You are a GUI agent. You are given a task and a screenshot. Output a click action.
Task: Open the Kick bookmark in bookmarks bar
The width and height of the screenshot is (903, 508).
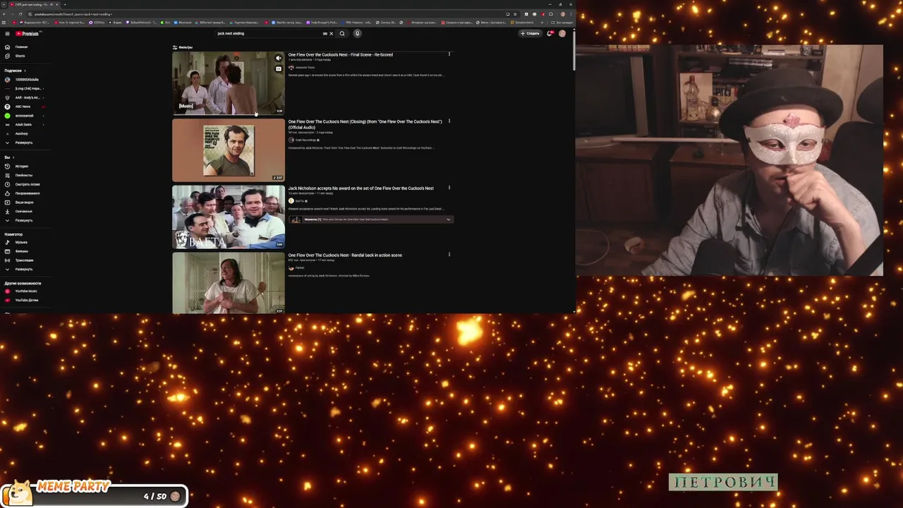[x=165, y=23]
